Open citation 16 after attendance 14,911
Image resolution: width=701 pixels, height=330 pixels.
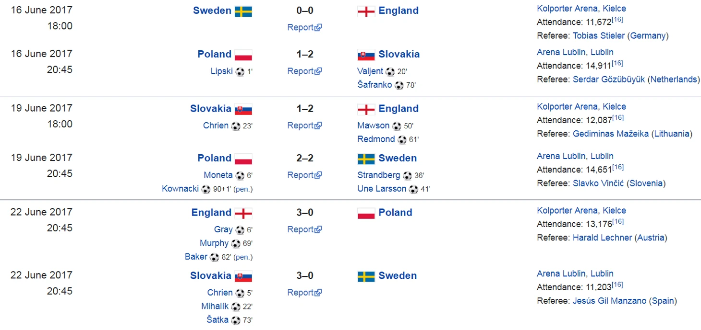pos(617,63)
